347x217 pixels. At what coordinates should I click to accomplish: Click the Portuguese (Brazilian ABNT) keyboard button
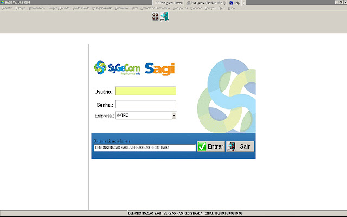pyautogui.click(x=206, y=3)
